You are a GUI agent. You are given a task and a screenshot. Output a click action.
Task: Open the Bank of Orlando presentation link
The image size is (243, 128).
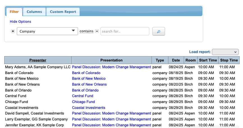pyautogui.click(x=85, y=90)
